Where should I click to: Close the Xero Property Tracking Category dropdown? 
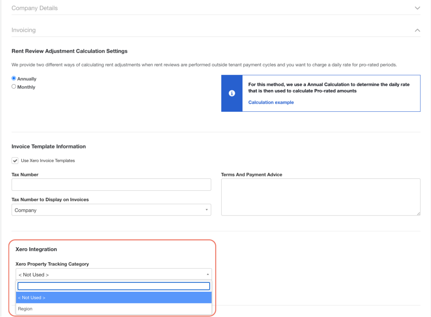(x=114, y=274)
